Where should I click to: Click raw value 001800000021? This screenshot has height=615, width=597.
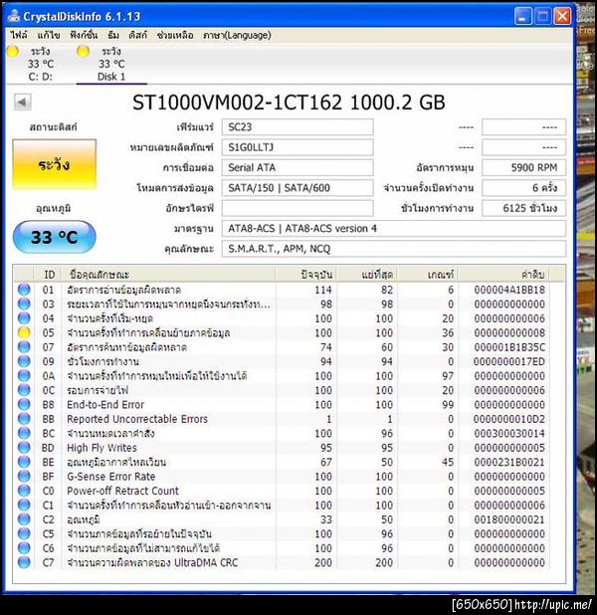(x=509, y=519)
